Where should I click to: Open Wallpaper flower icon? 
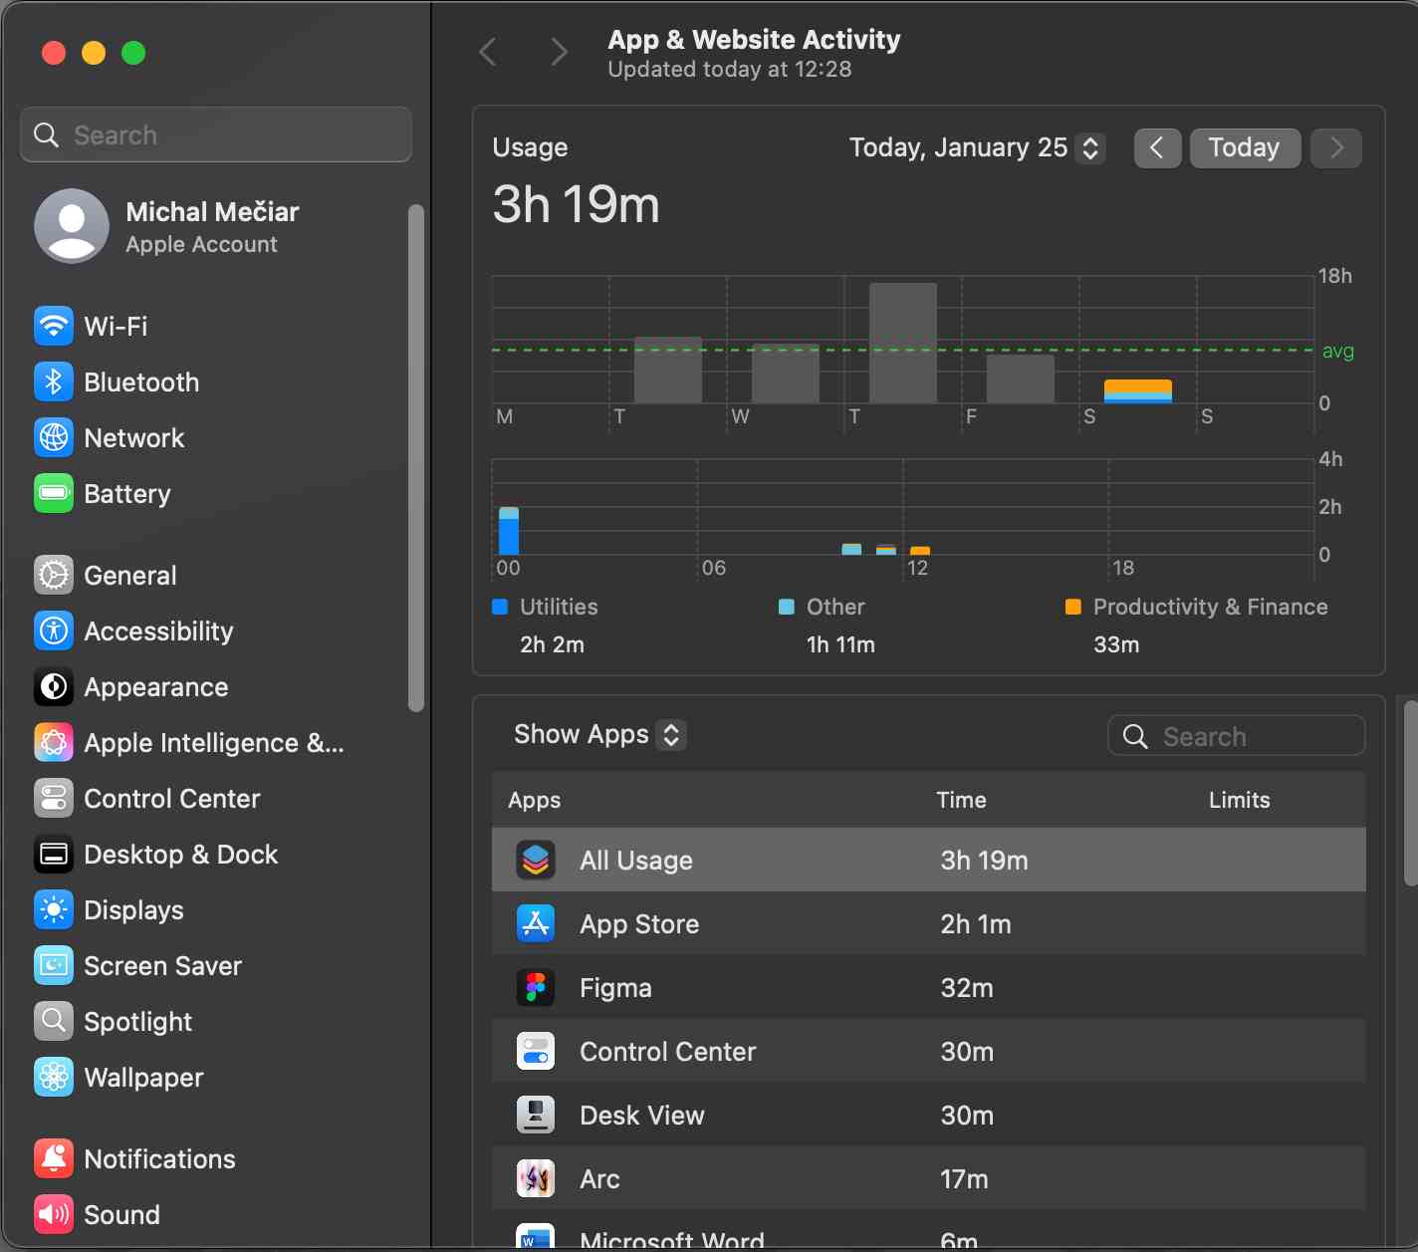click(54, 1077)
